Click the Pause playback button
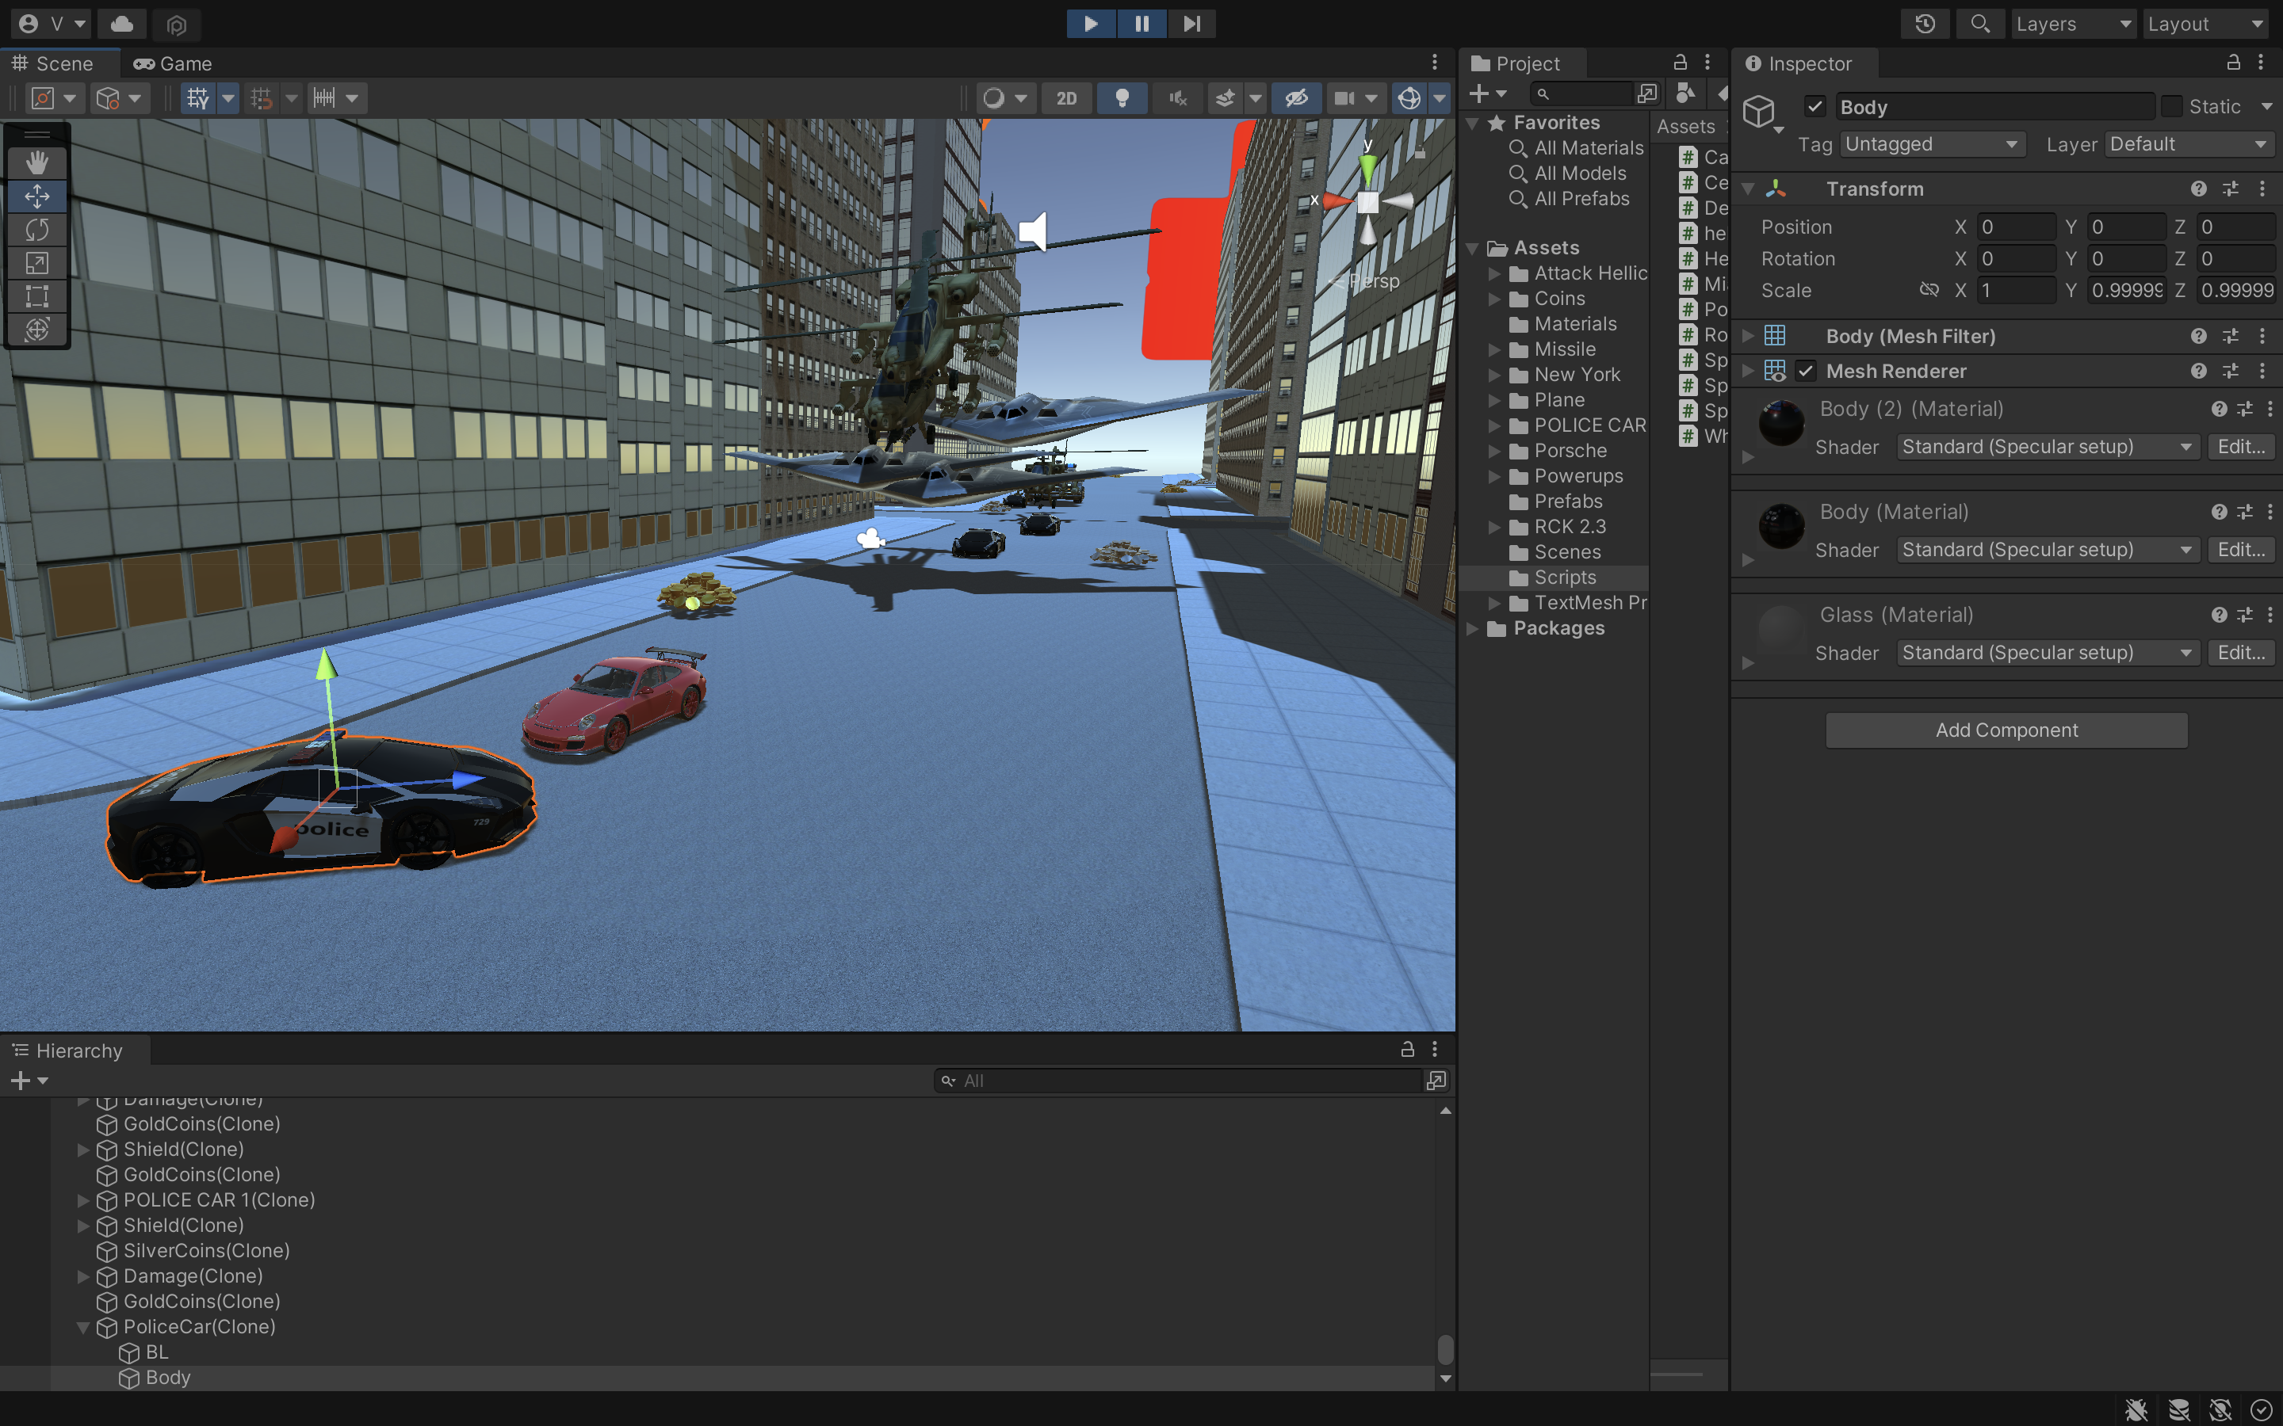The height and width of the screenshot is (1426, 2283). tap(1141, 24)
